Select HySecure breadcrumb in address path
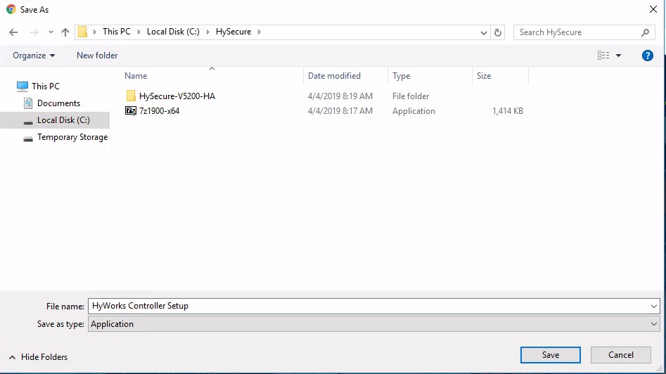The image size is (666, 374). (233, 32)
